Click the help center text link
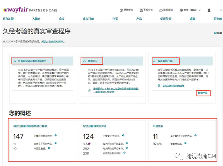The height and width of the screenshot is (166, 223). [x=128, y=10]
